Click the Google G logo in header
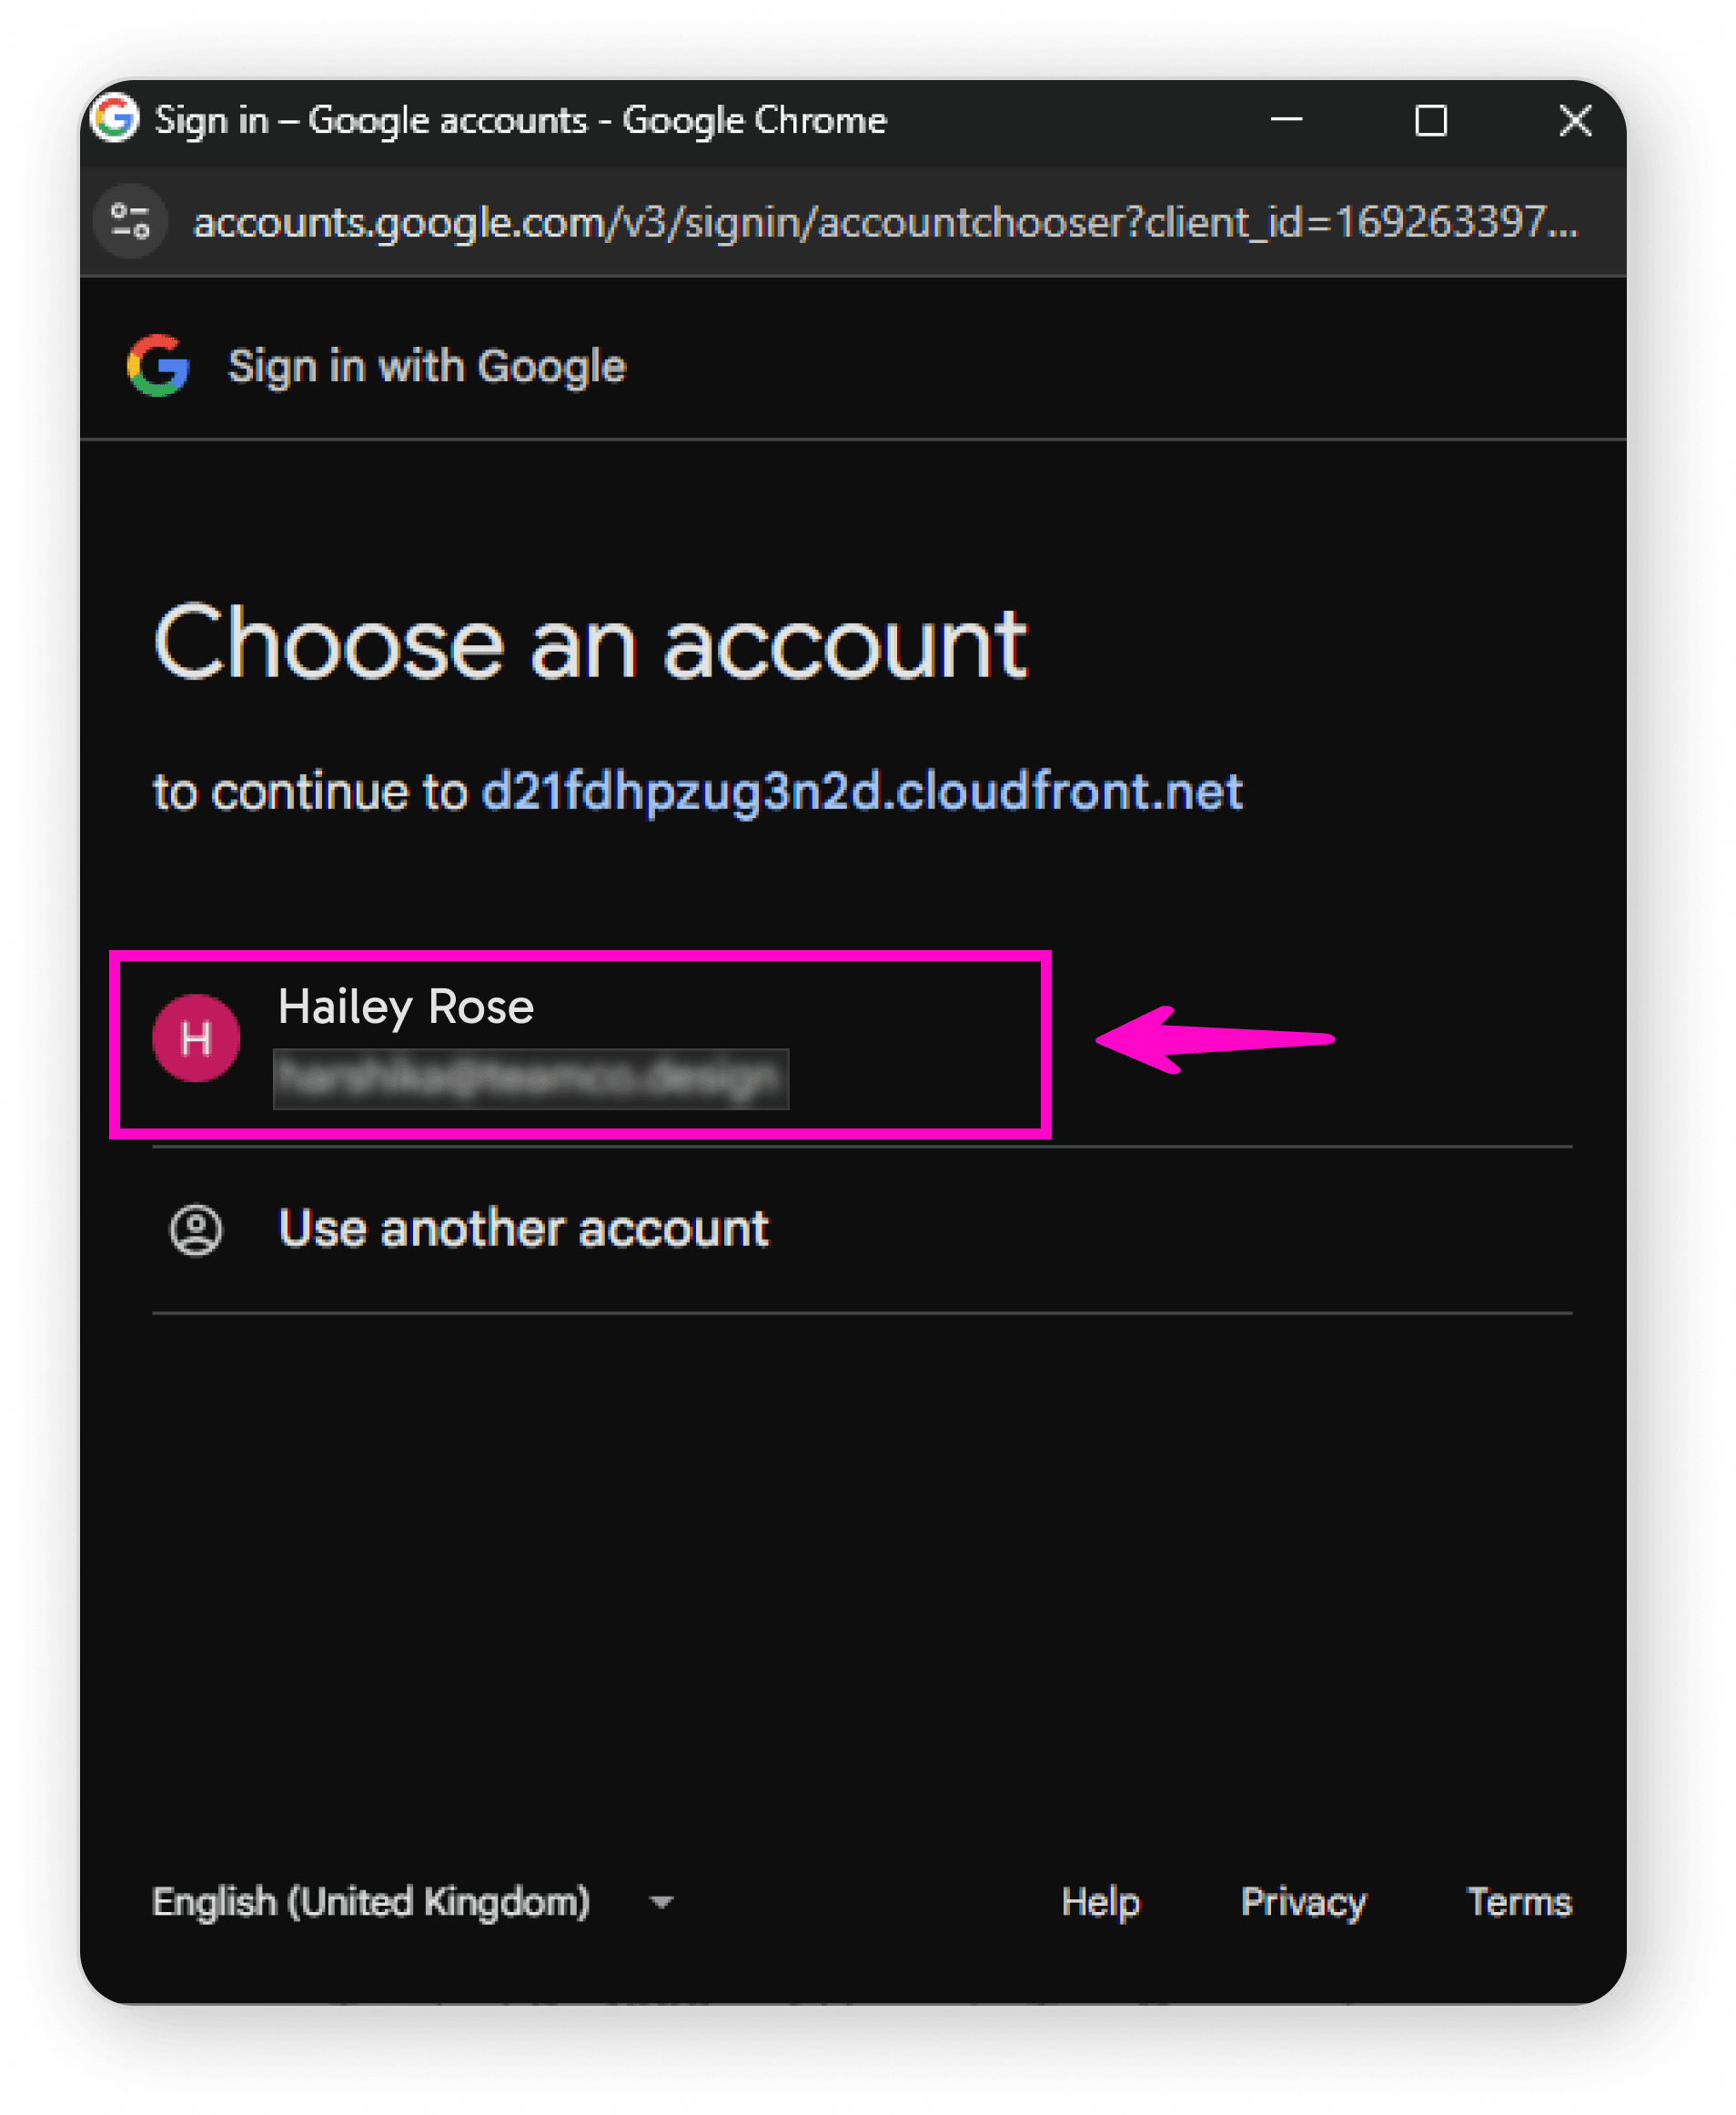The width and height of the screenshot is (1736, 2115). coord(158,365)
